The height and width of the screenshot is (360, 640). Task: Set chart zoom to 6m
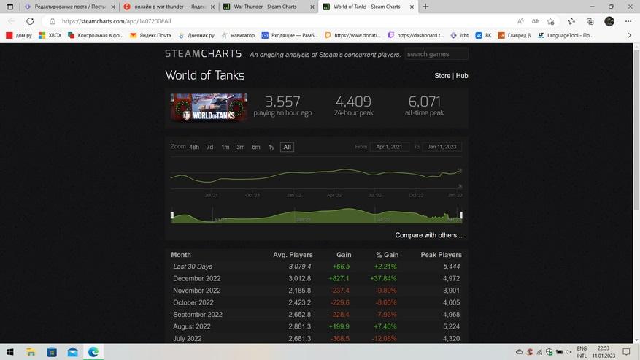pyautogui.click(x=256, y=147)
